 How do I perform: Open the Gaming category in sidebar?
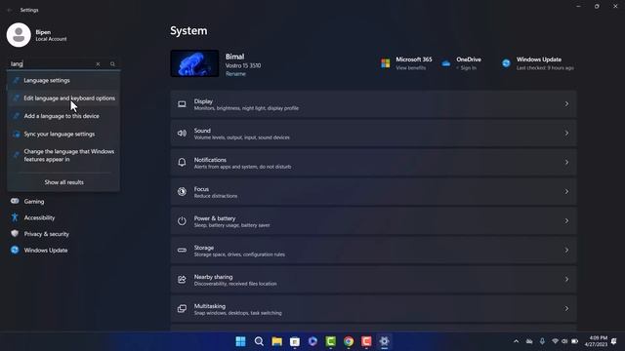(x=34, y=202)
